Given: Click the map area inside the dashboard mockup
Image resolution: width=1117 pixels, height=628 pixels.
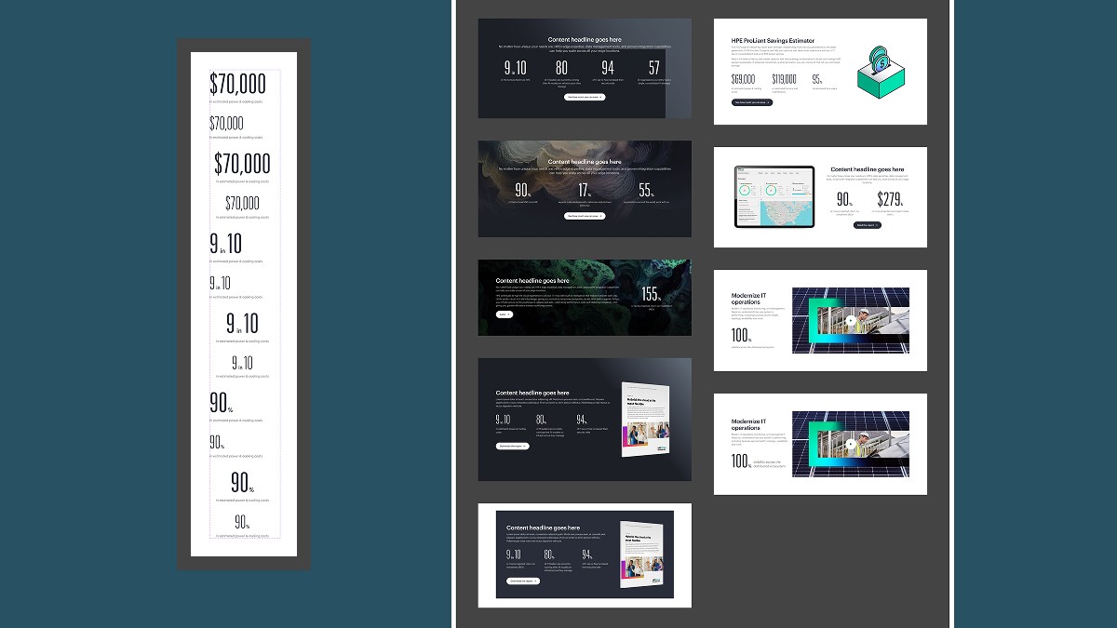Looking at the screenshot, I should 785,214.
